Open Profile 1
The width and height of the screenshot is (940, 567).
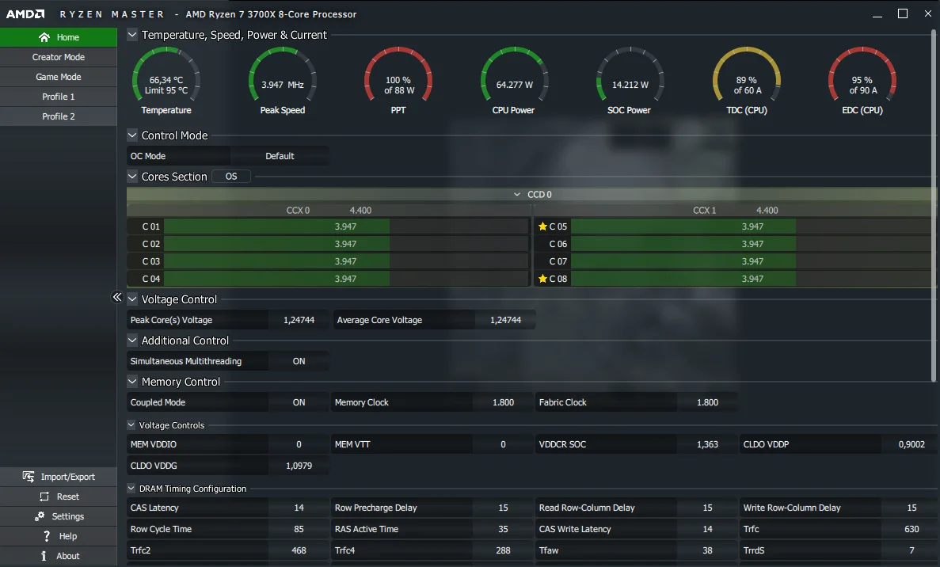click(x=59, y=97)
